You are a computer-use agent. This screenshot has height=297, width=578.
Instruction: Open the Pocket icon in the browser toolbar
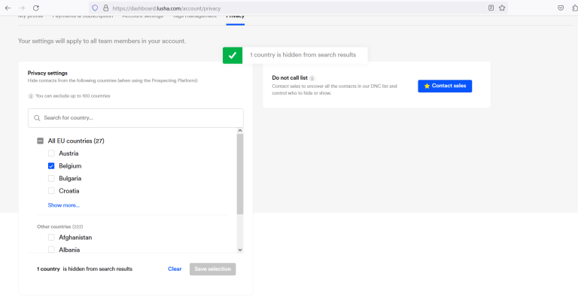point(561,8)
